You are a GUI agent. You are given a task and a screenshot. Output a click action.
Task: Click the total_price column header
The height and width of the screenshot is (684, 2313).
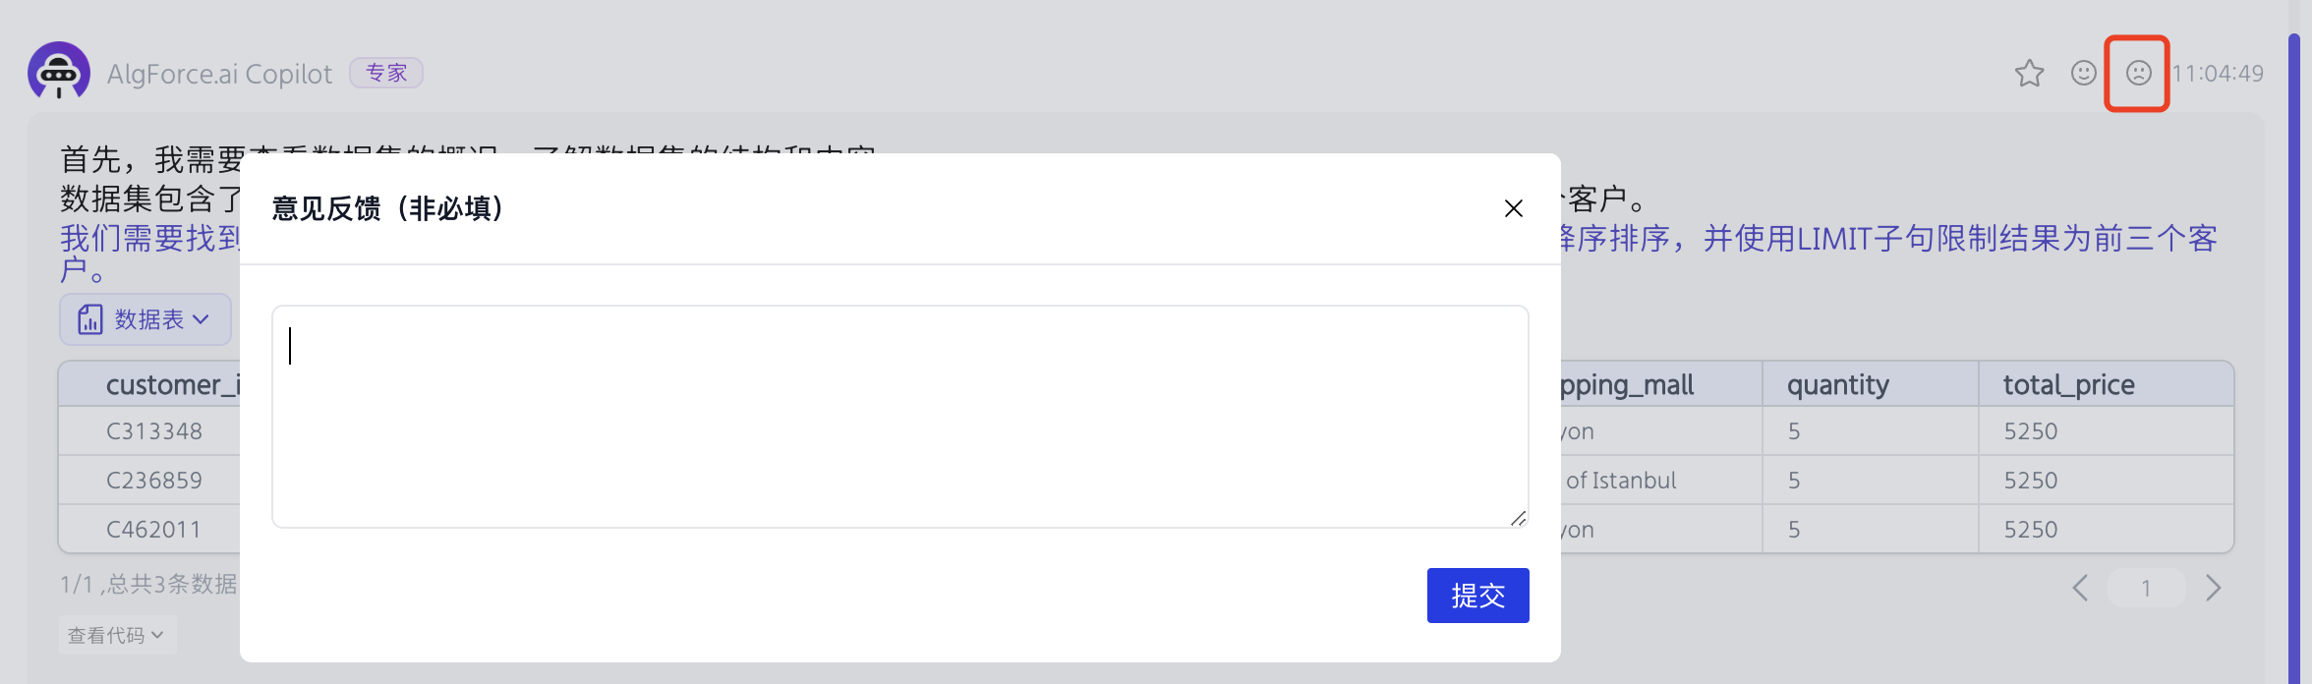tap(2068, 384)
